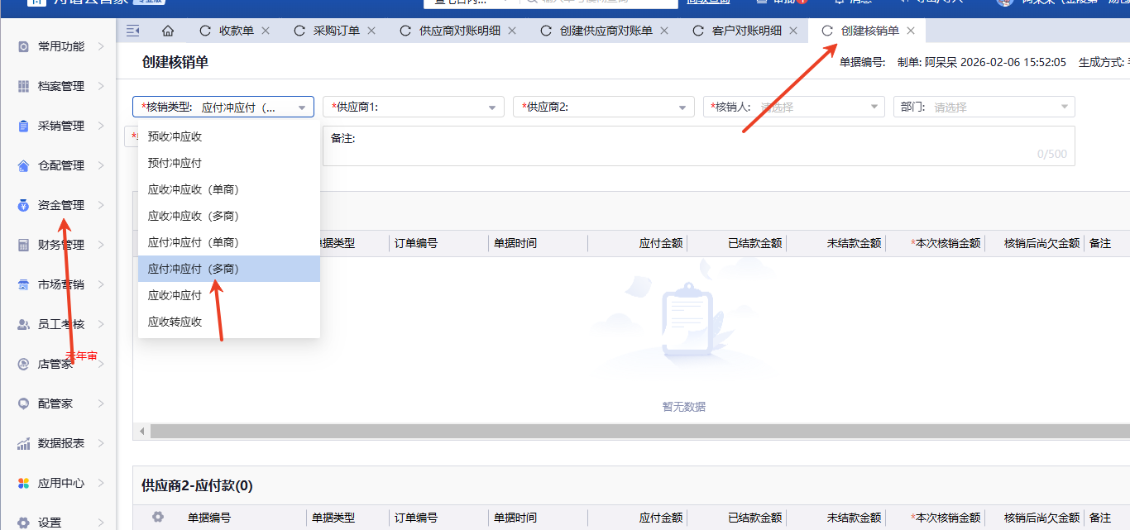Open 财务管理 in the sidebar
The height and width of the screenshot is (530, 1130).
tap(61, 245)
